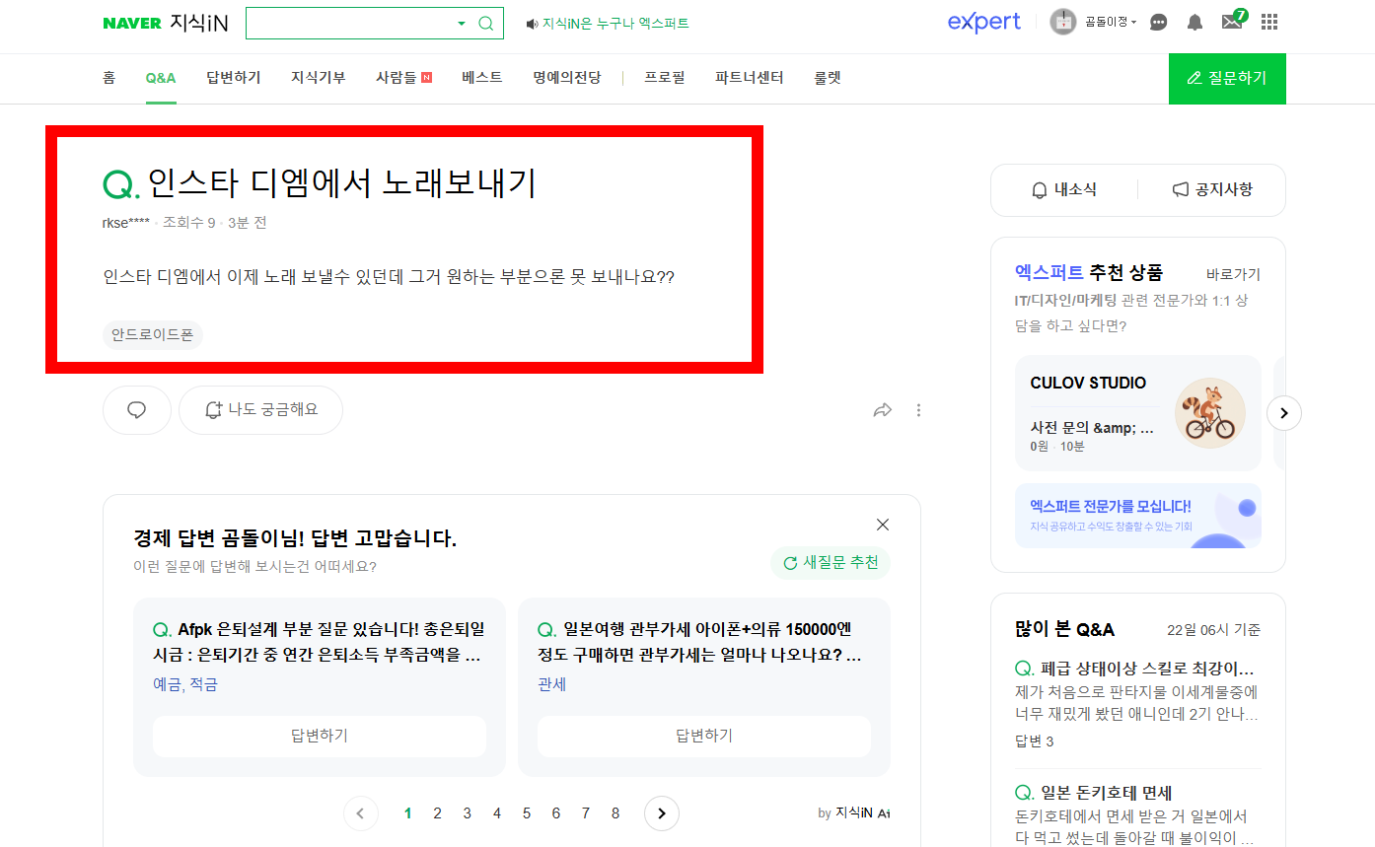Open the chat talk bubble icon

(x=1159, y=22)
